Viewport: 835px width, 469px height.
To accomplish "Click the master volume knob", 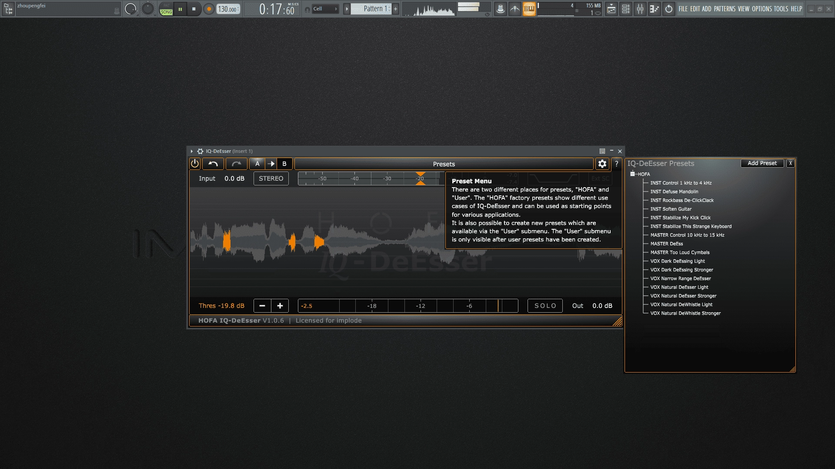I will 130,9.
